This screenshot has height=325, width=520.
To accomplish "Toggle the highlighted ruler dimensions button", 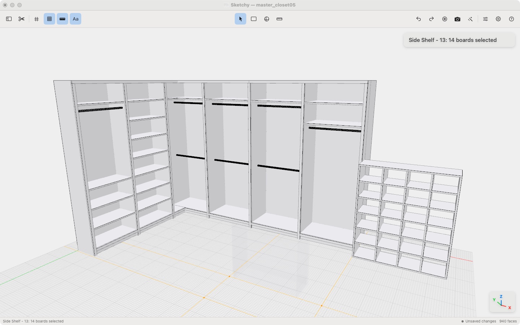I will [x=62, y=19].
